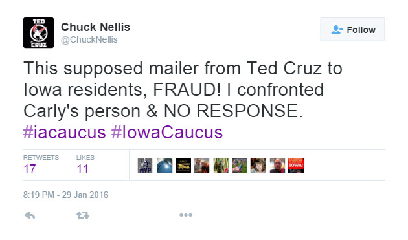The image size is (408, 240).
Task: Select the American flags avatar thumbnail
Action: point(240,166)
